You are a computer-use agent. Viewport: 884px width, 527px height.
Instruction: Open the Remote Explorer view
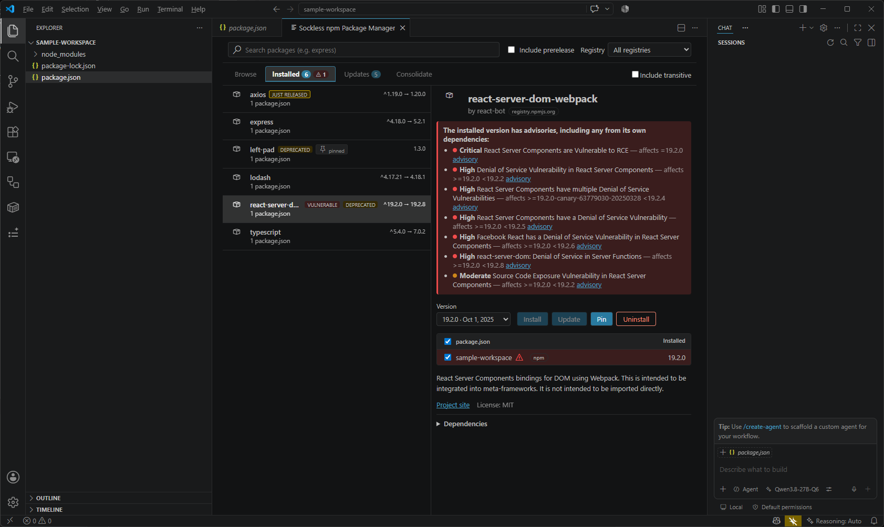click(13, 157)
